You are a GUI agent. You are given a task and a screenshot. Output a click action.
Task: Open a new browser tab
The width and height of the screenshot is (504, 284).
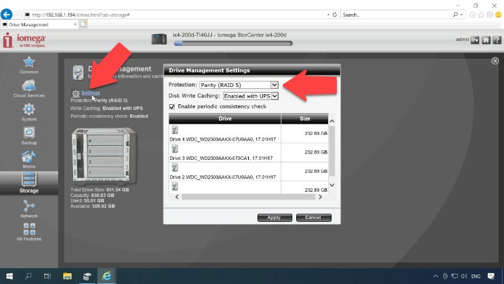tap(83, 24)
